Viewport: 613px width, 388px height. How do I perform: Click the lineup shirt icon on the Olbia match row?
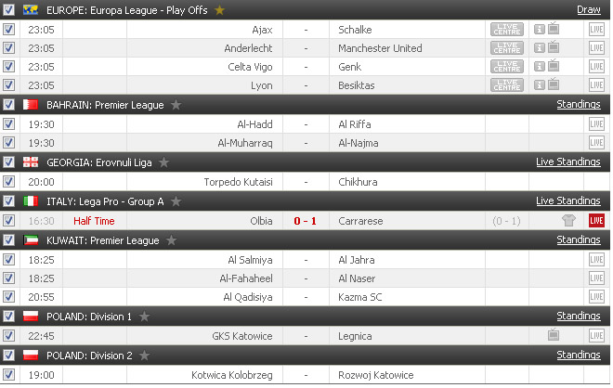568,220
